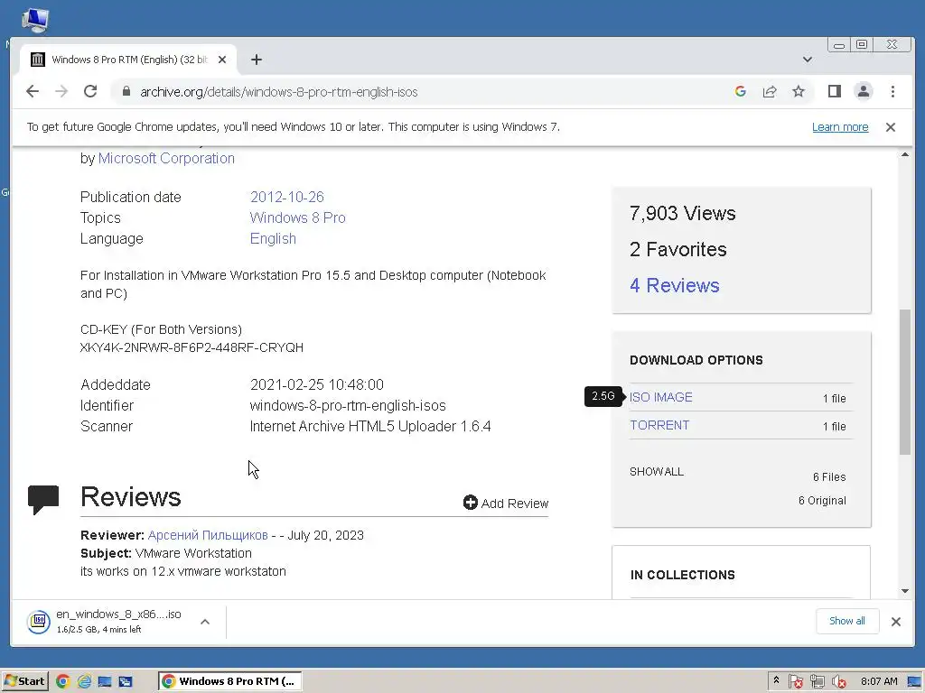Click Show all downloads

(847, 621)
